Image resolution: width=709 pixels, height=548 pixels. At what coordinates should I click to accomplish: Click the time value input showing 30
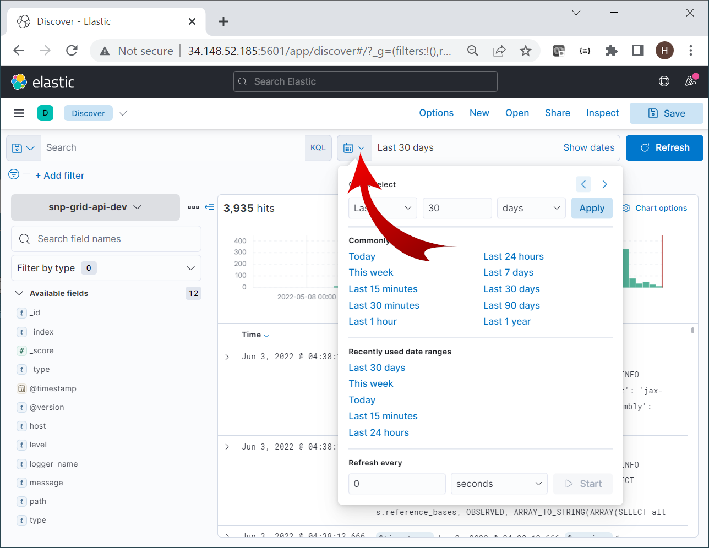(x=457, y=208)
